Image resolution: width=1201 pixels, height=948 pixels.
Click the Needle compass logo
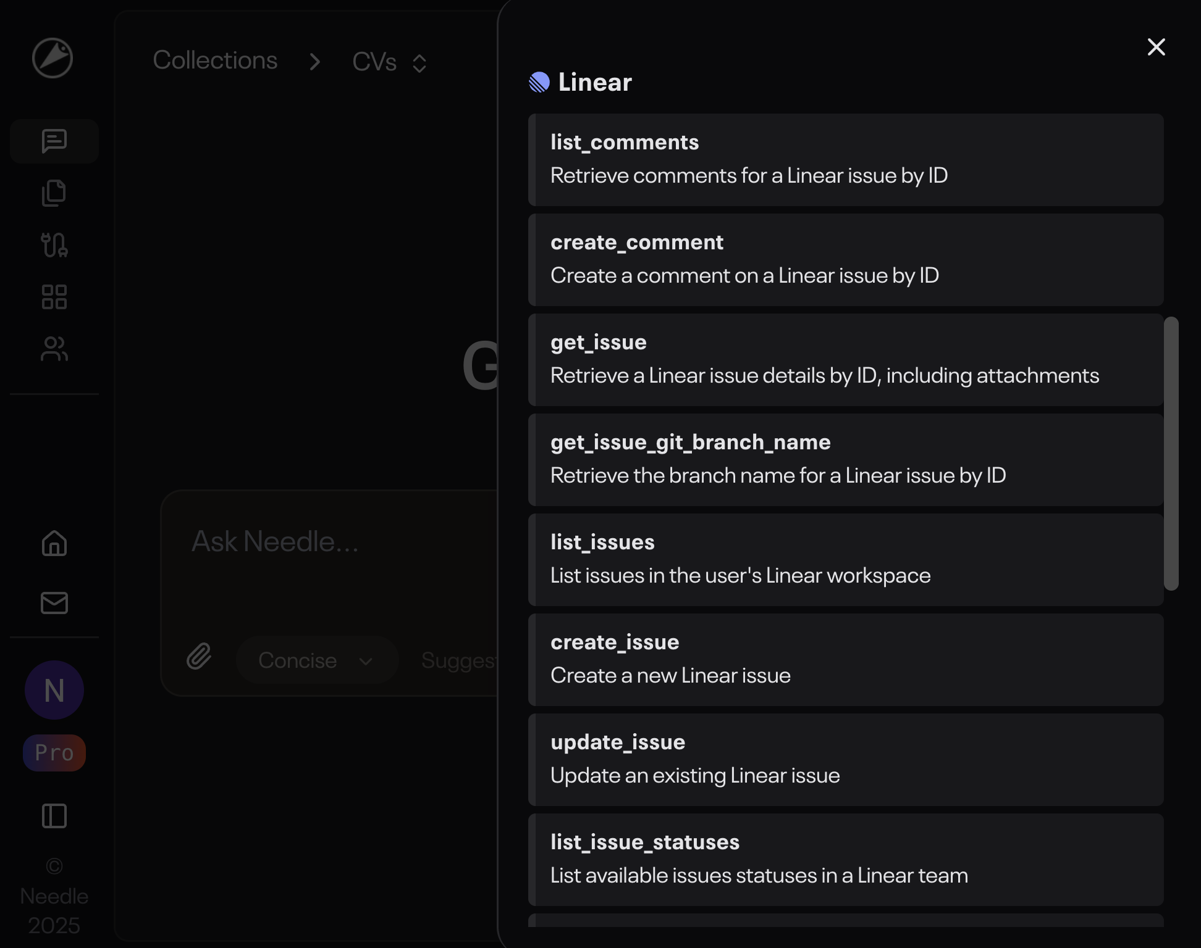pyautogui.click(x=53, y=58)
